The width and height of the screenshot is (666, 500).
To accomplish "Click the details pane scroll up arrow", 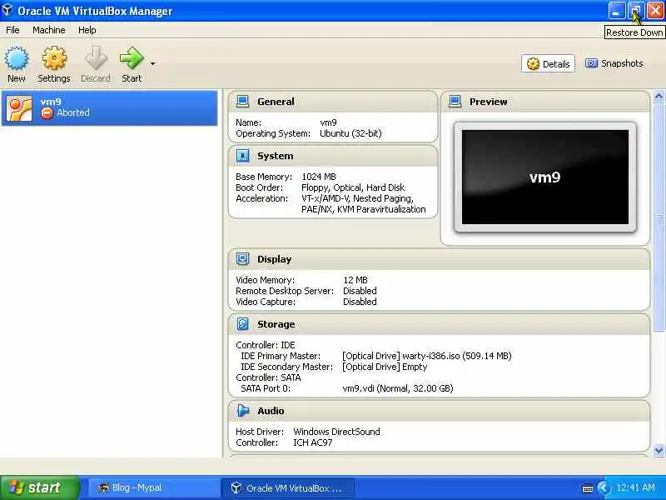I will coord(659,97).
